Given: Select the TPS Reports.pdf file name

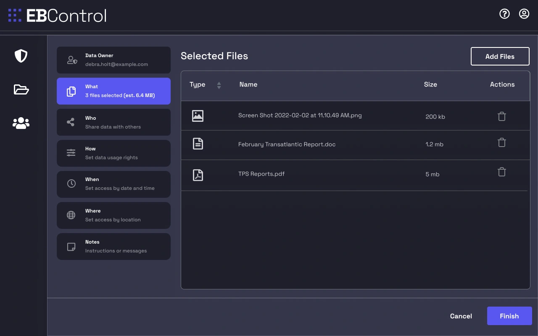Looking at the screenshot, I should tap(261, 174).
